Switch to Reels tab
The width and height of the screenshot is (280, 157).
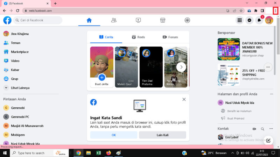coord(138,37)
